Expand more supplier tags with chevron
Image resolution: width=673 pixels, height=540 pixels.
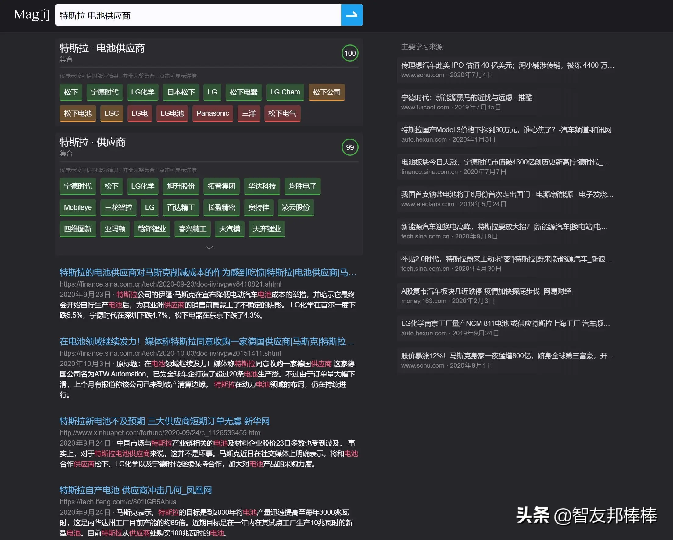point(209,248)
